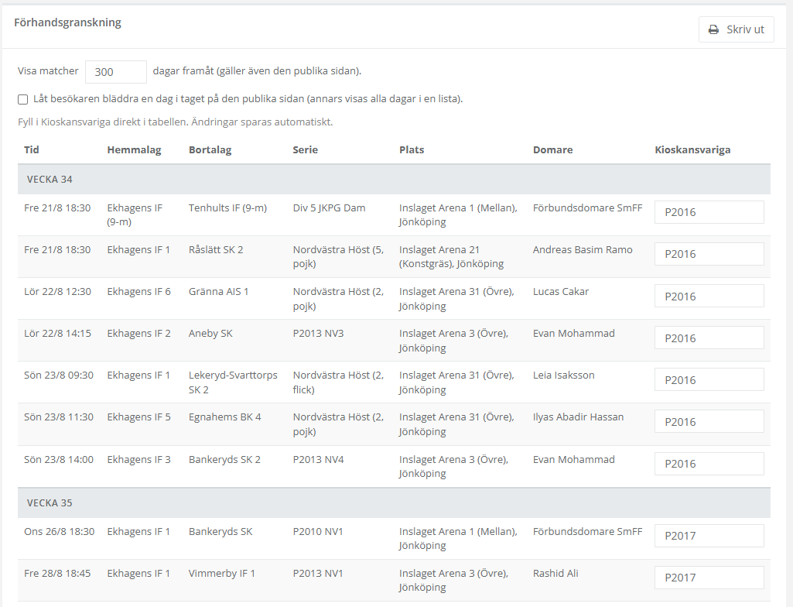Select referee name Leia Isaksson
This screenshot has width=793, height=607.
[x=563, y=376]
